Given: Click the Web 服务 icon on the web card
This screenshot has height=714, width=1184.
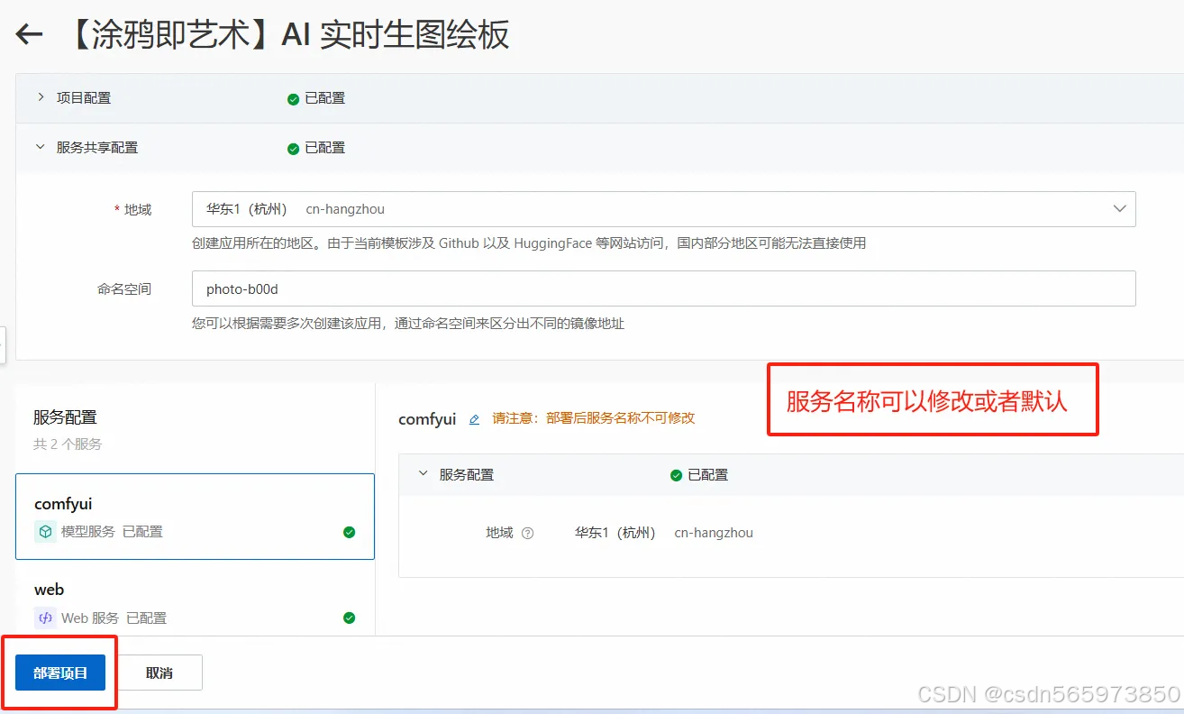Looking at the screenshot, I should pyautogui.click(x=45, y=618).
